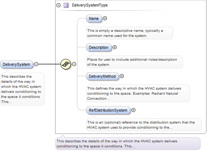Collapse the sequence compositor children
Viewport: 207px width, 151px height.
tap(74, 64)
